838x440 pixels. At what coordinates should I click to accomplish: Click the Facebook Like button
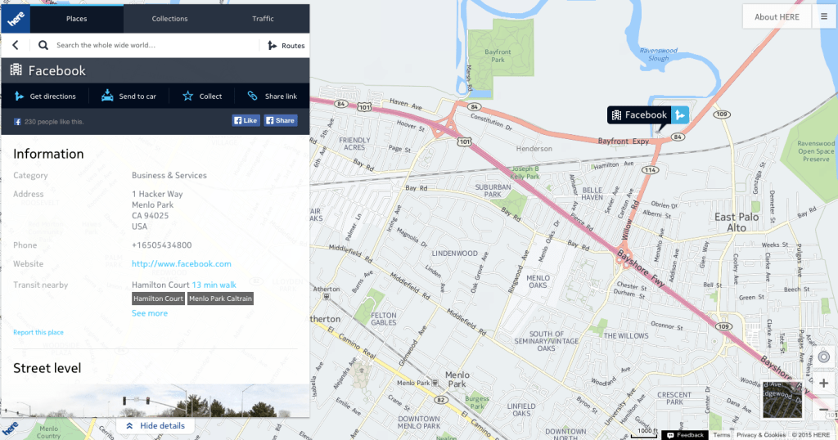(x=246, y=121)
